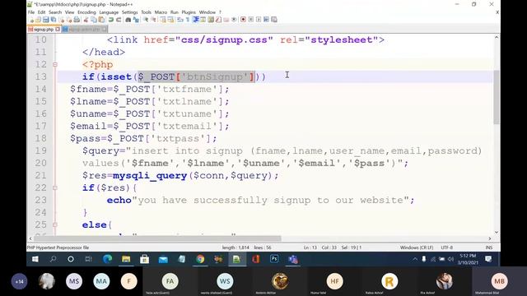Click the Playback macro icon
The height and width of the screenshot is (296, 527).
coord(259,20)
